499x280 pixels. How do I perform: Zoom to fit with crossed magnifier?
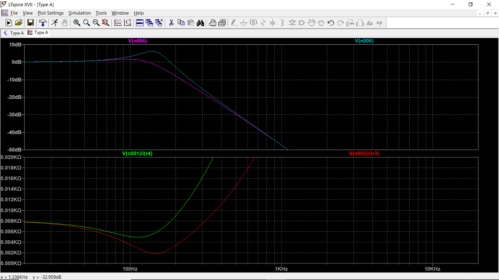(x=106, y=23)
